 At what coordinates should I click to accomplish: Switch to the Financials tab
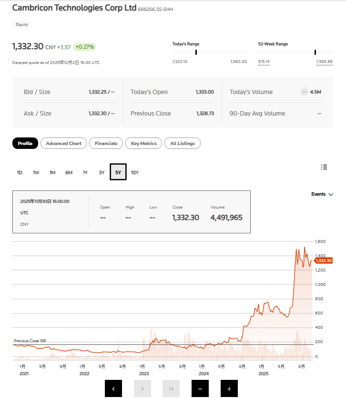pyautogui.click(x=106, y=143)
